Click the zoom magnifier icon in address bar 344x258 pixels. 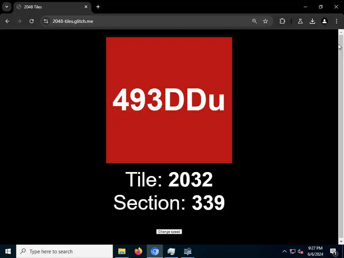[x=255, y=21]
